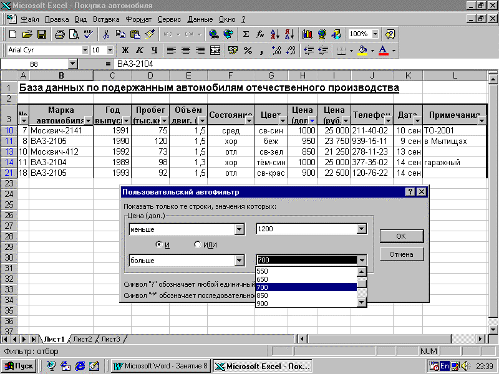Insert AutoSum with the sigma icon
Viewport: 499px width, 374px height.
(x=246, y=34)
